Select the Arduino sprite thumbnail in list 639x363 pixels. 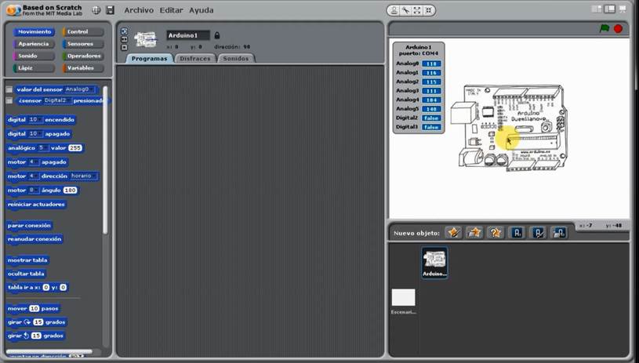click(434, 263)
